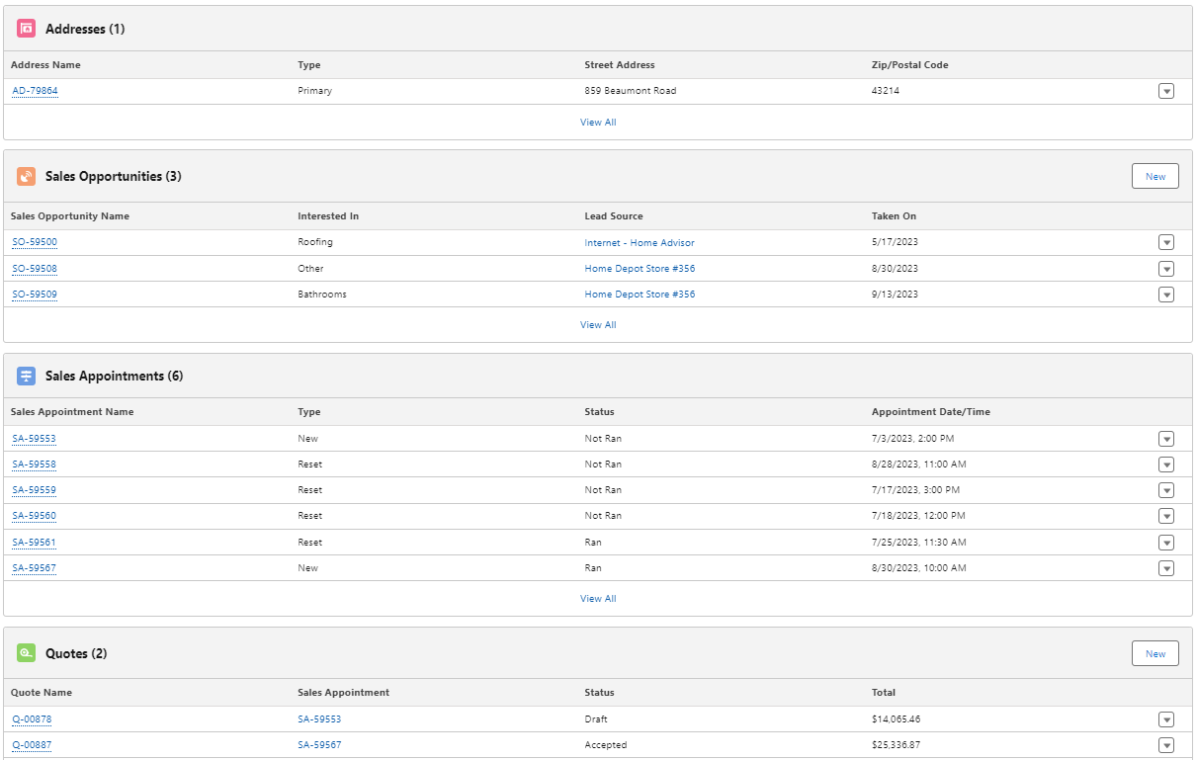The image size is (1197, 760).
Task: Open sales opportunity SO-59509
Action: [x=35, y=294]
